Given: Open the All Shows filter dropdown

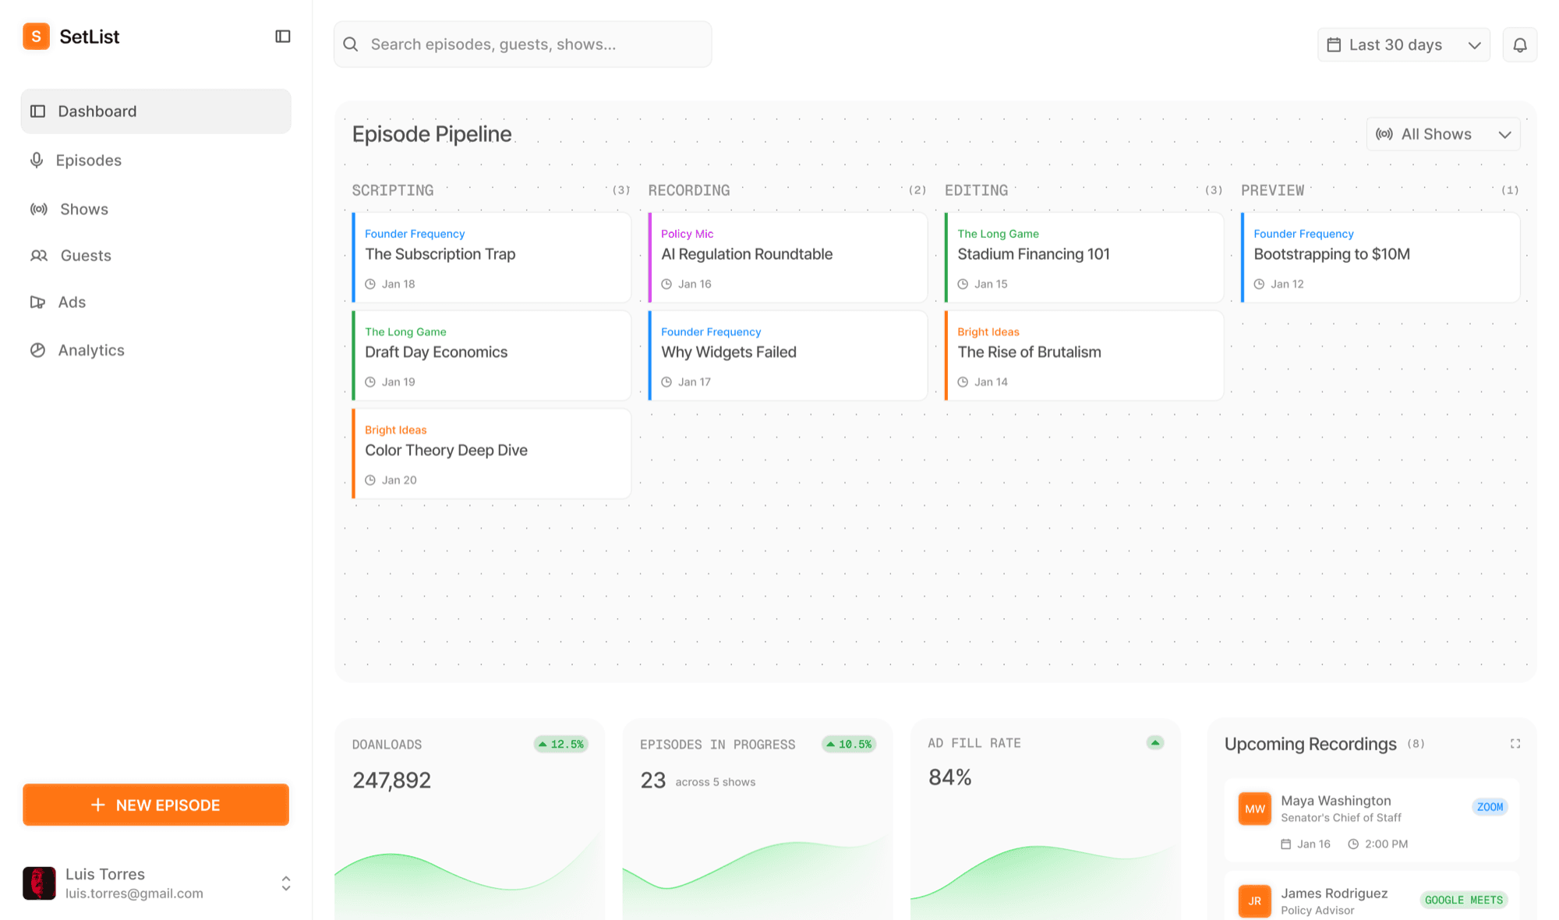Looking at the screenshot, I should tap(1443, 134).
